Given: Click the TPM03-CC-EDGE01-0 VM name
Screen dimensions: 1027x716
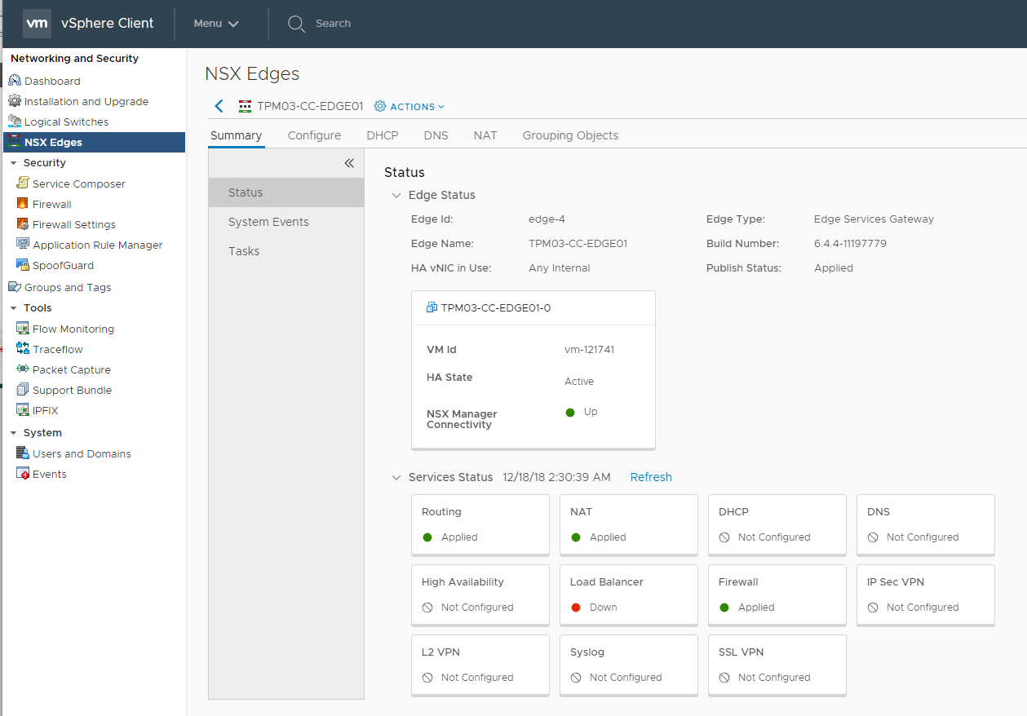Looking at the screenshot, I should [x=496, y=308].
